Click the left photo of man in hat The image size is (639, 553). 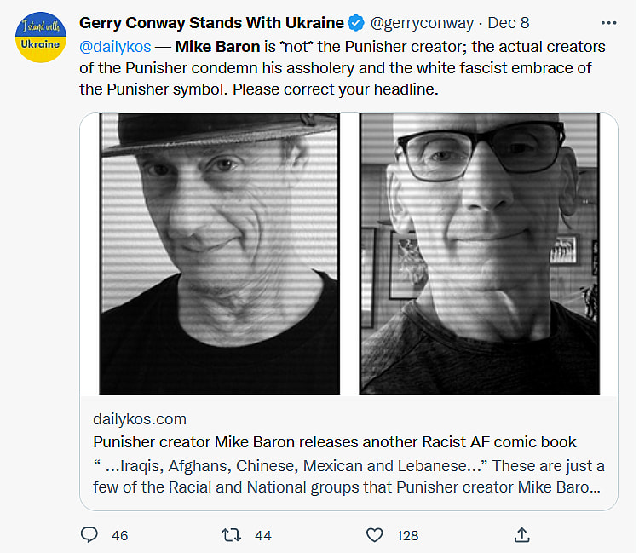220,254
